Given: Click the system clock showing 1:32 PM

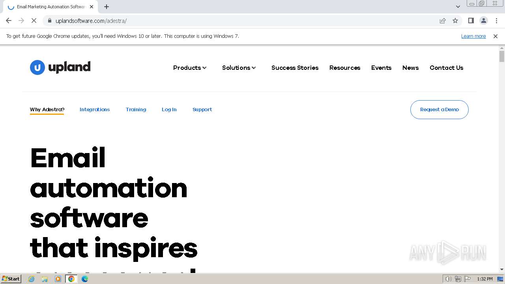Looking at the screenshot, I should point(485,279).
